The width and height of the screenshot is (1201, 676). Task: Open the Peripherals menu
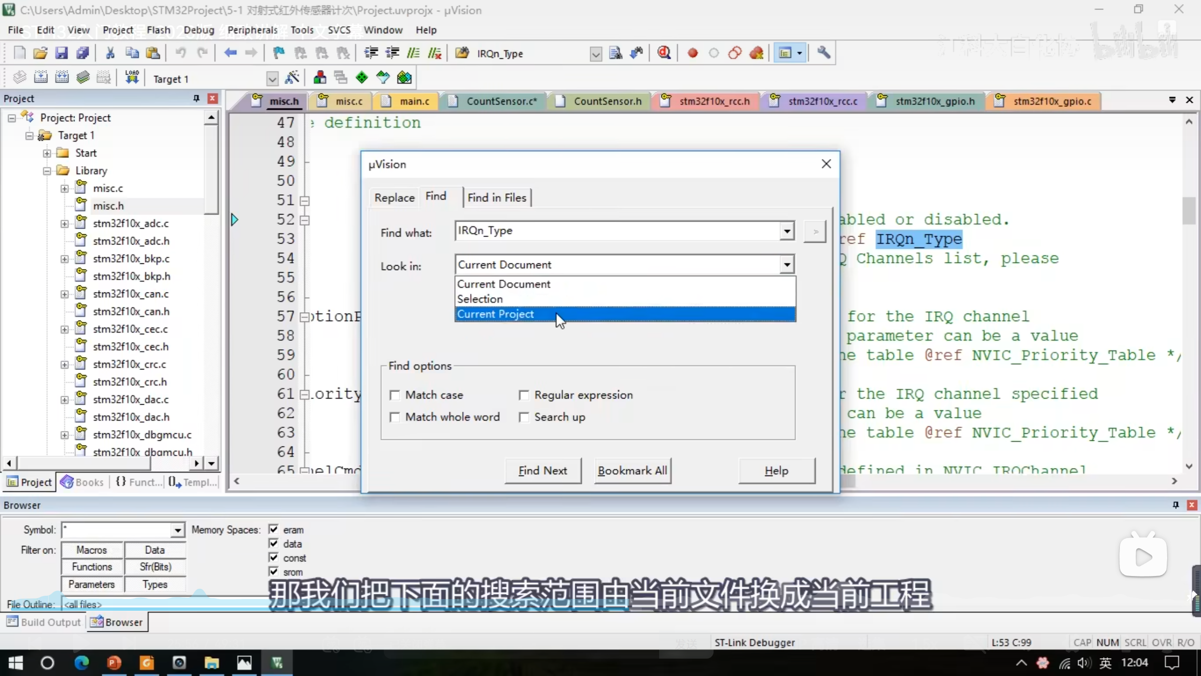[x=252, y=30]
